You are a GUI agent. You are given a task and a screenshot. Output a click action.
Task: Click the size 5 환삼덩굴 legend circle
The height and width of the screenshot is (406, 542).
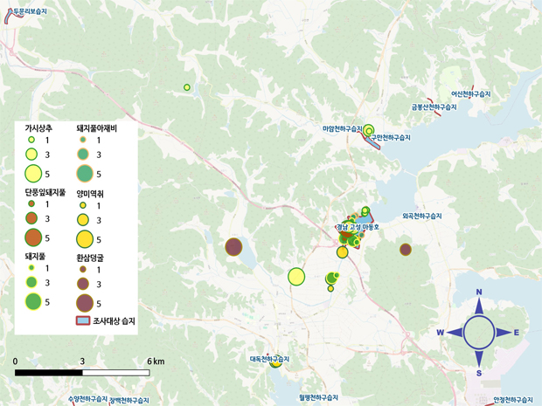[x=85, y=303]
